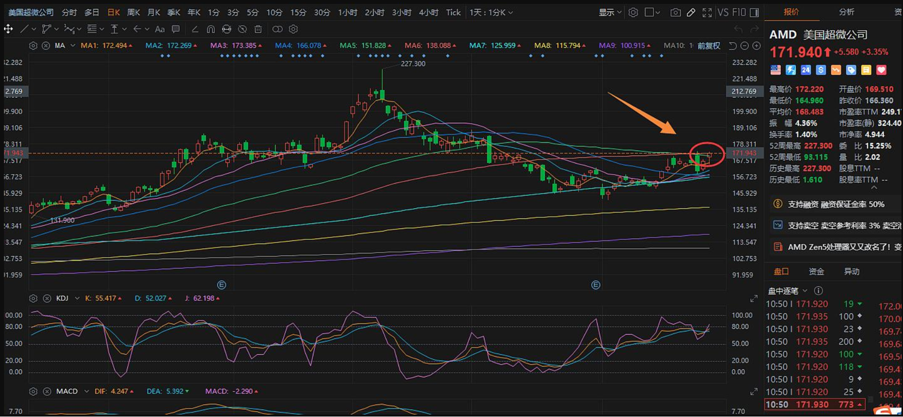903x417 pixels.
Task: Select the wave count drawing tool
Action: click(x=70, y=29)
